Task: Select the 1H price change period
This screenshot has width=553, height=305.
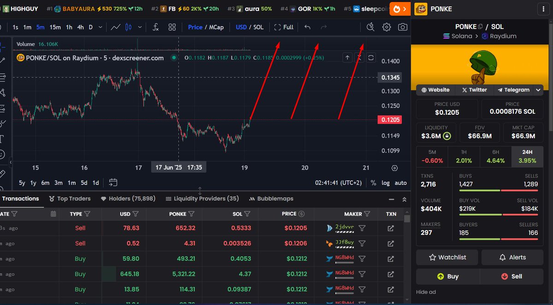Action: [464, 157]
